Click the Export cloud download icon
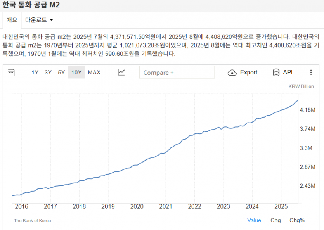 (232, 73)
